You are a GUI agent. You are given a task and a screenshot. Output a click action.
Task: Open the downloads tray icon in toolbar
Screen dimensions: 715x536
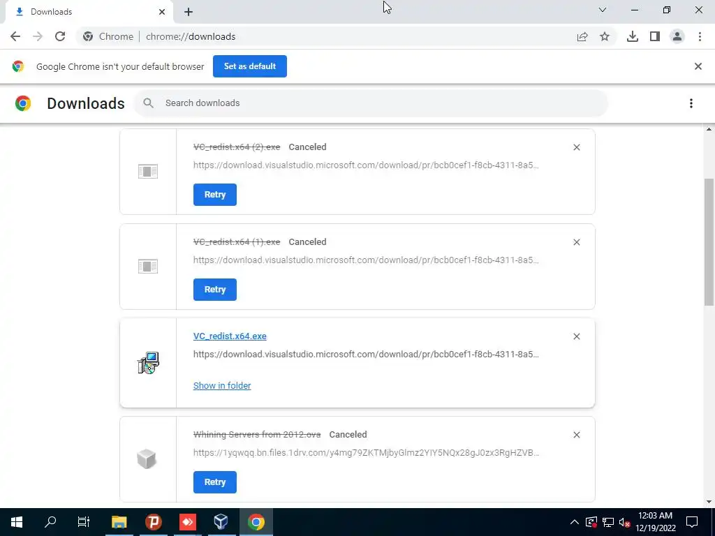(x=633, y=36)
